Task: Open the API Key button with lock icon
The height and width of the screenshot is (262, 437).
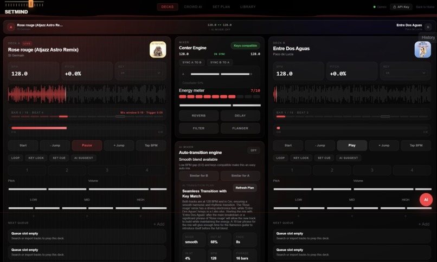Action: pyautogui.click(x=401, y=7)
